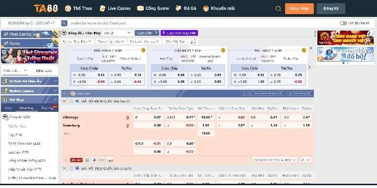Click the Cược Xiên button
Screen dimensions: 377x188
tap(146, 33)
